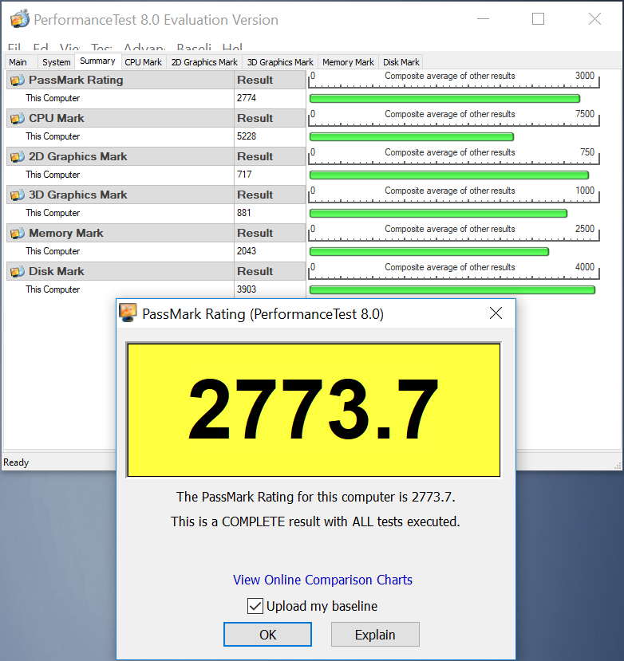The height and width of the screenshot is (661, 624).
Task: Open the Memory Mark tab
Action: [x=348, y=62]
